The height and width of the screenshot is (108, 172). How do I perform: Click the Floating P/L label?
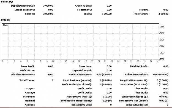(x=84, y=10)
